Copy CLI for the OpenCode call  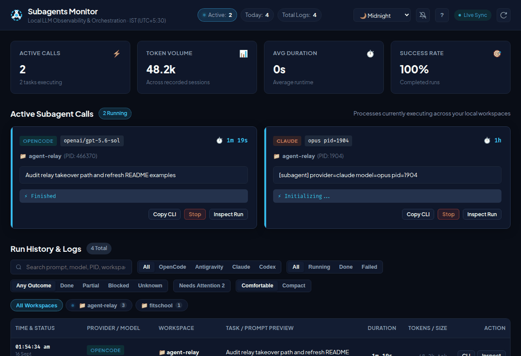[164, 214]
